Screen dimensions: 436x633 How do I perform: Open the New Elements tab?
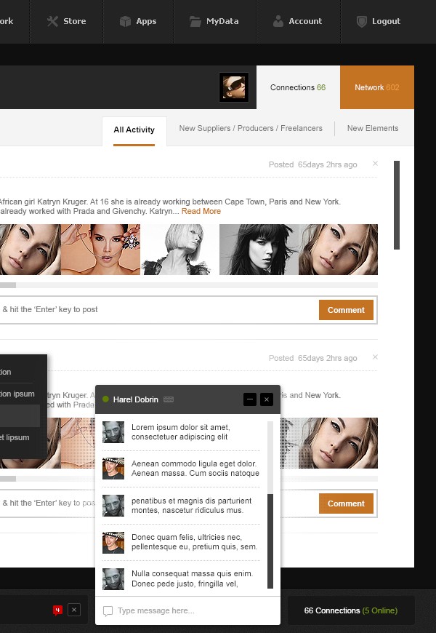tap(373, 128)
